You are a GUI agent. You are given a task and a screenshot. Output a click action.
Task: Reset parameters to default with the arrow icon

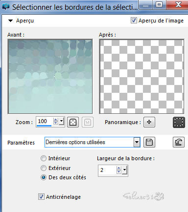pyautogui.click(x=179, y=142)
